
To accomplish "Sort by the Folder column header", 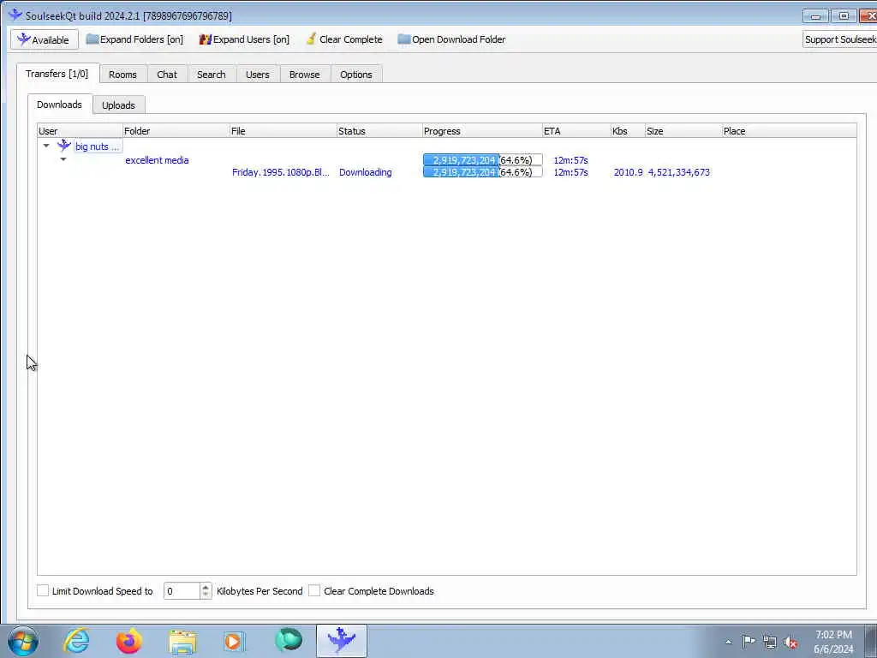I will coord(176,131).
